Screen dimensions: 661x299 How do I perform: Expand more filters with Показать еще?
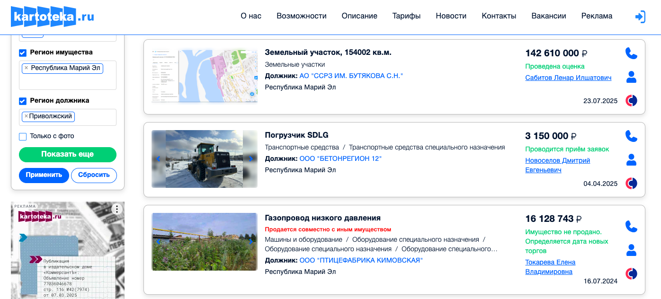(x=67, y=154)
